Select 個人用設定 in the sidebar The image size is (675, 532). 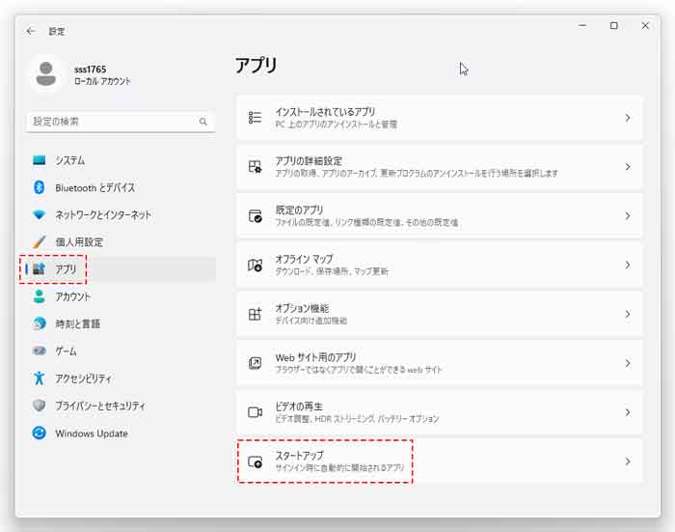pyautogui.click(x=121, y=241)
